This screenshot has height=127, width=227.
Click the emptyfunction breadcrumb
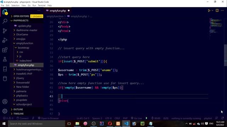pyautogui.click(x=55, y=17)
